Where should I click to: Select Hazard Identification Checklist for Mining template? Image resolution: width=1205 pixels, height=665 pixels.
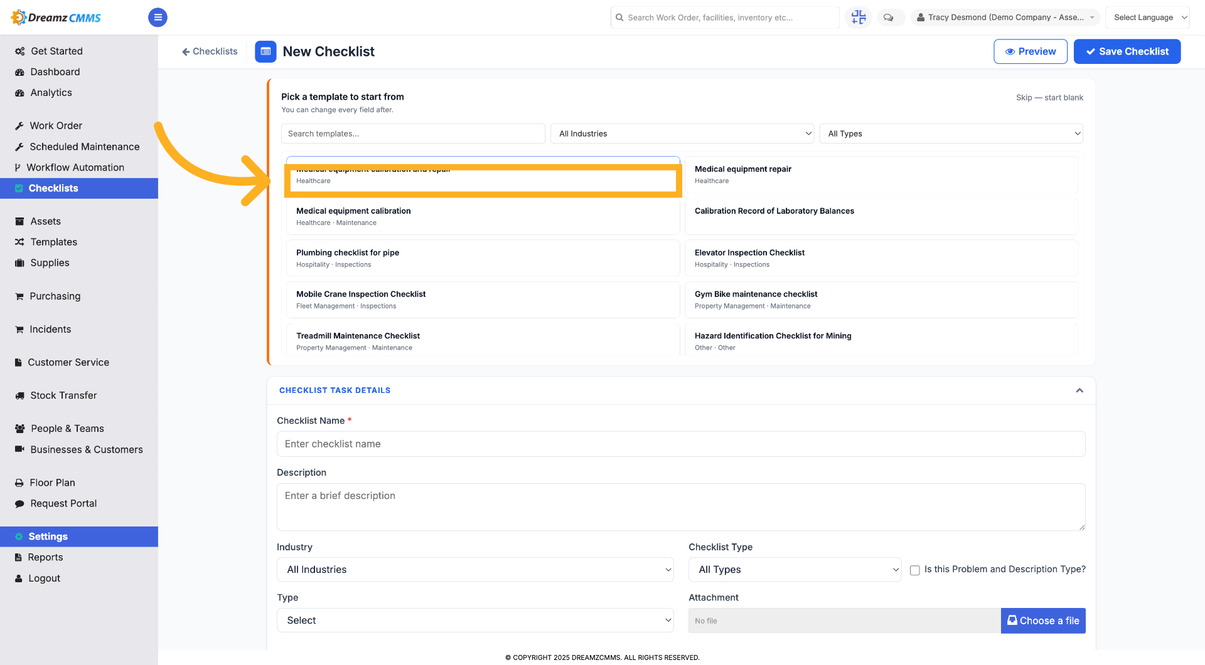tap(881, 340)
